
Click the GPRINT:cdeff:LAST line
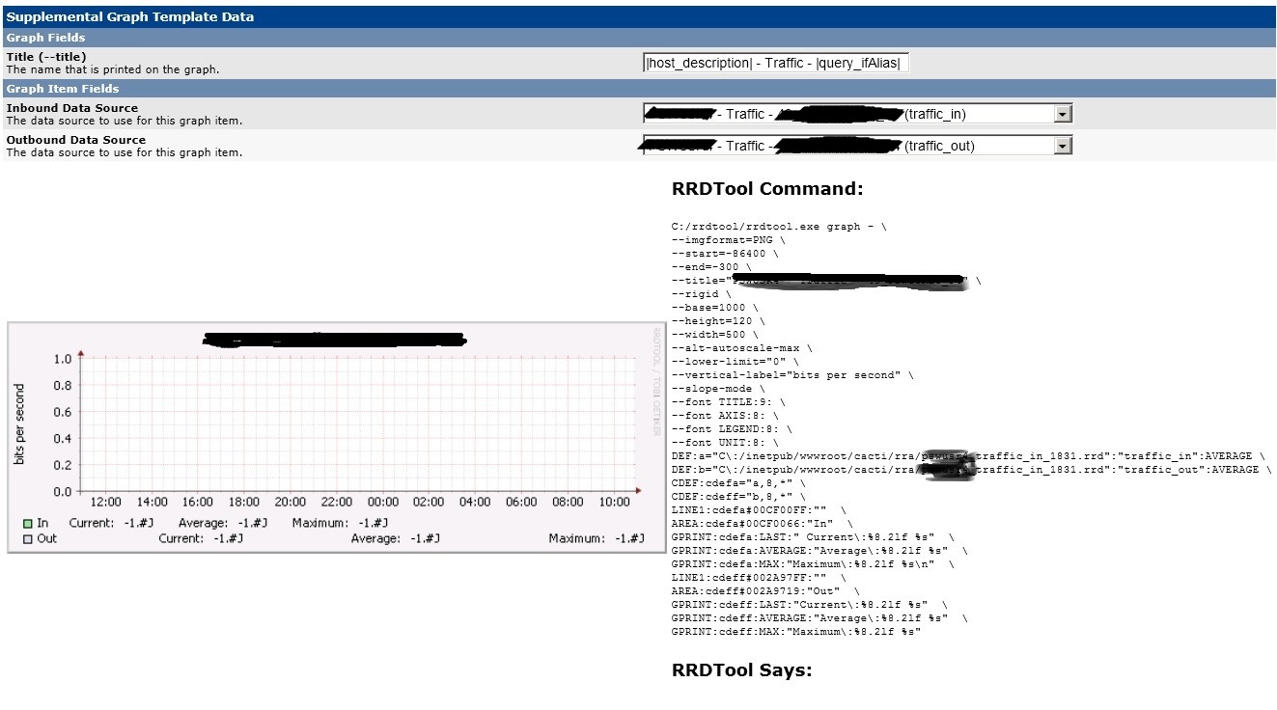click(810, 604)
